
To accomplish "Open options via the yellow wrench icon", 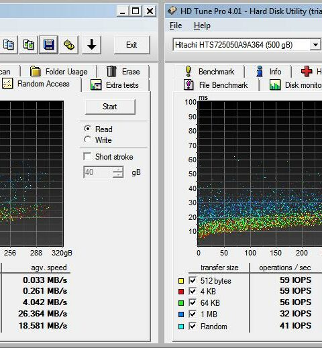I will click(69, 45).
